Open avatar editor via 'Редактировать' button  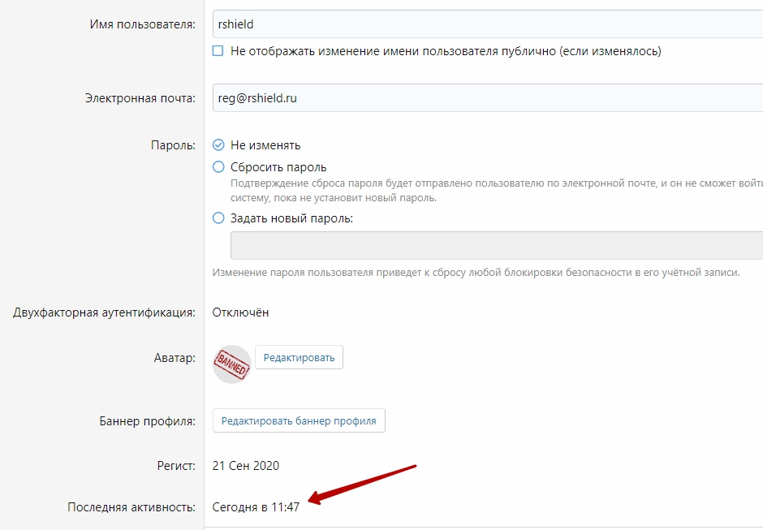(x=299, y=357)
